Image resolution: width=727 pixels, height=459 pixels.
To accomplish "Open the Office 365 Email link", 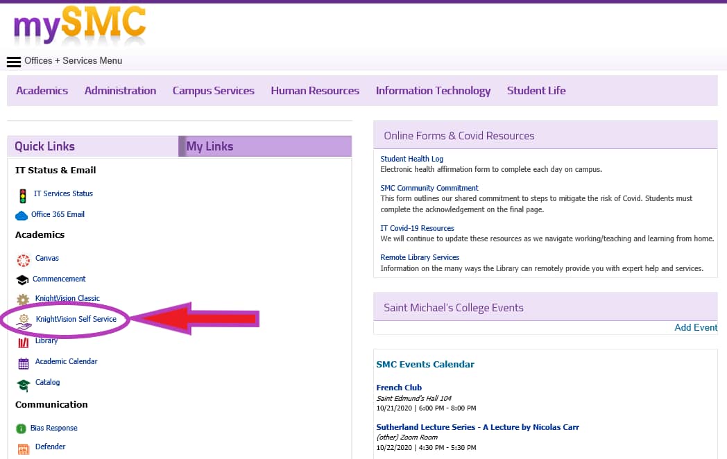I will pos(58,215).
